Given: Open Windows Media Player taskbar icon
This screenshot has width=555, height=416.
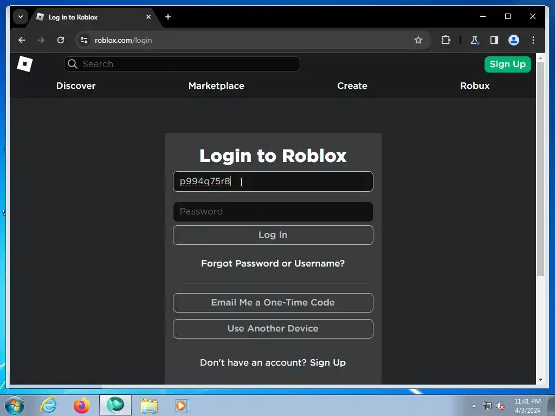Looking at the screenshot, I should [182, 405].
